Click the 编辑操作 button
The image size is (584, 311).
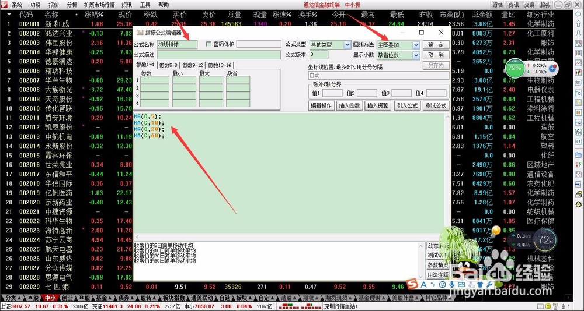pyautogui.click(x=322, y=105)
